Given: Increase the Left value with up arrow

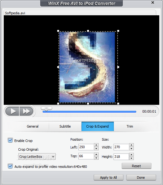Looking at the screenshot, I should (96, 145).
